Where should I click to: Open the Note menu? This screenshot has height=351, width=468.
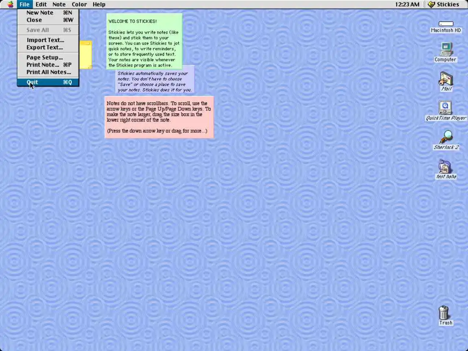(x=59, y=4)
